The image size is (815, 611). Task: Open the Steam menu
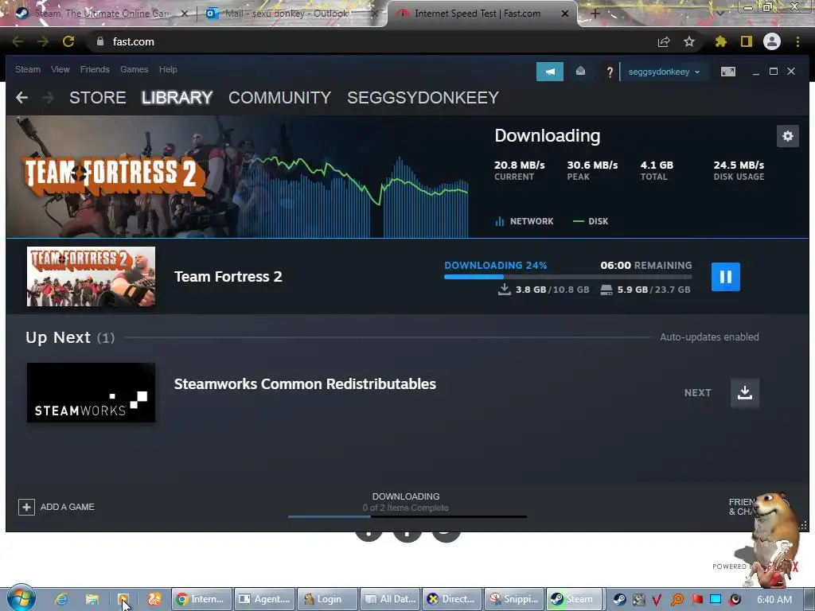(x=28, y=69)
